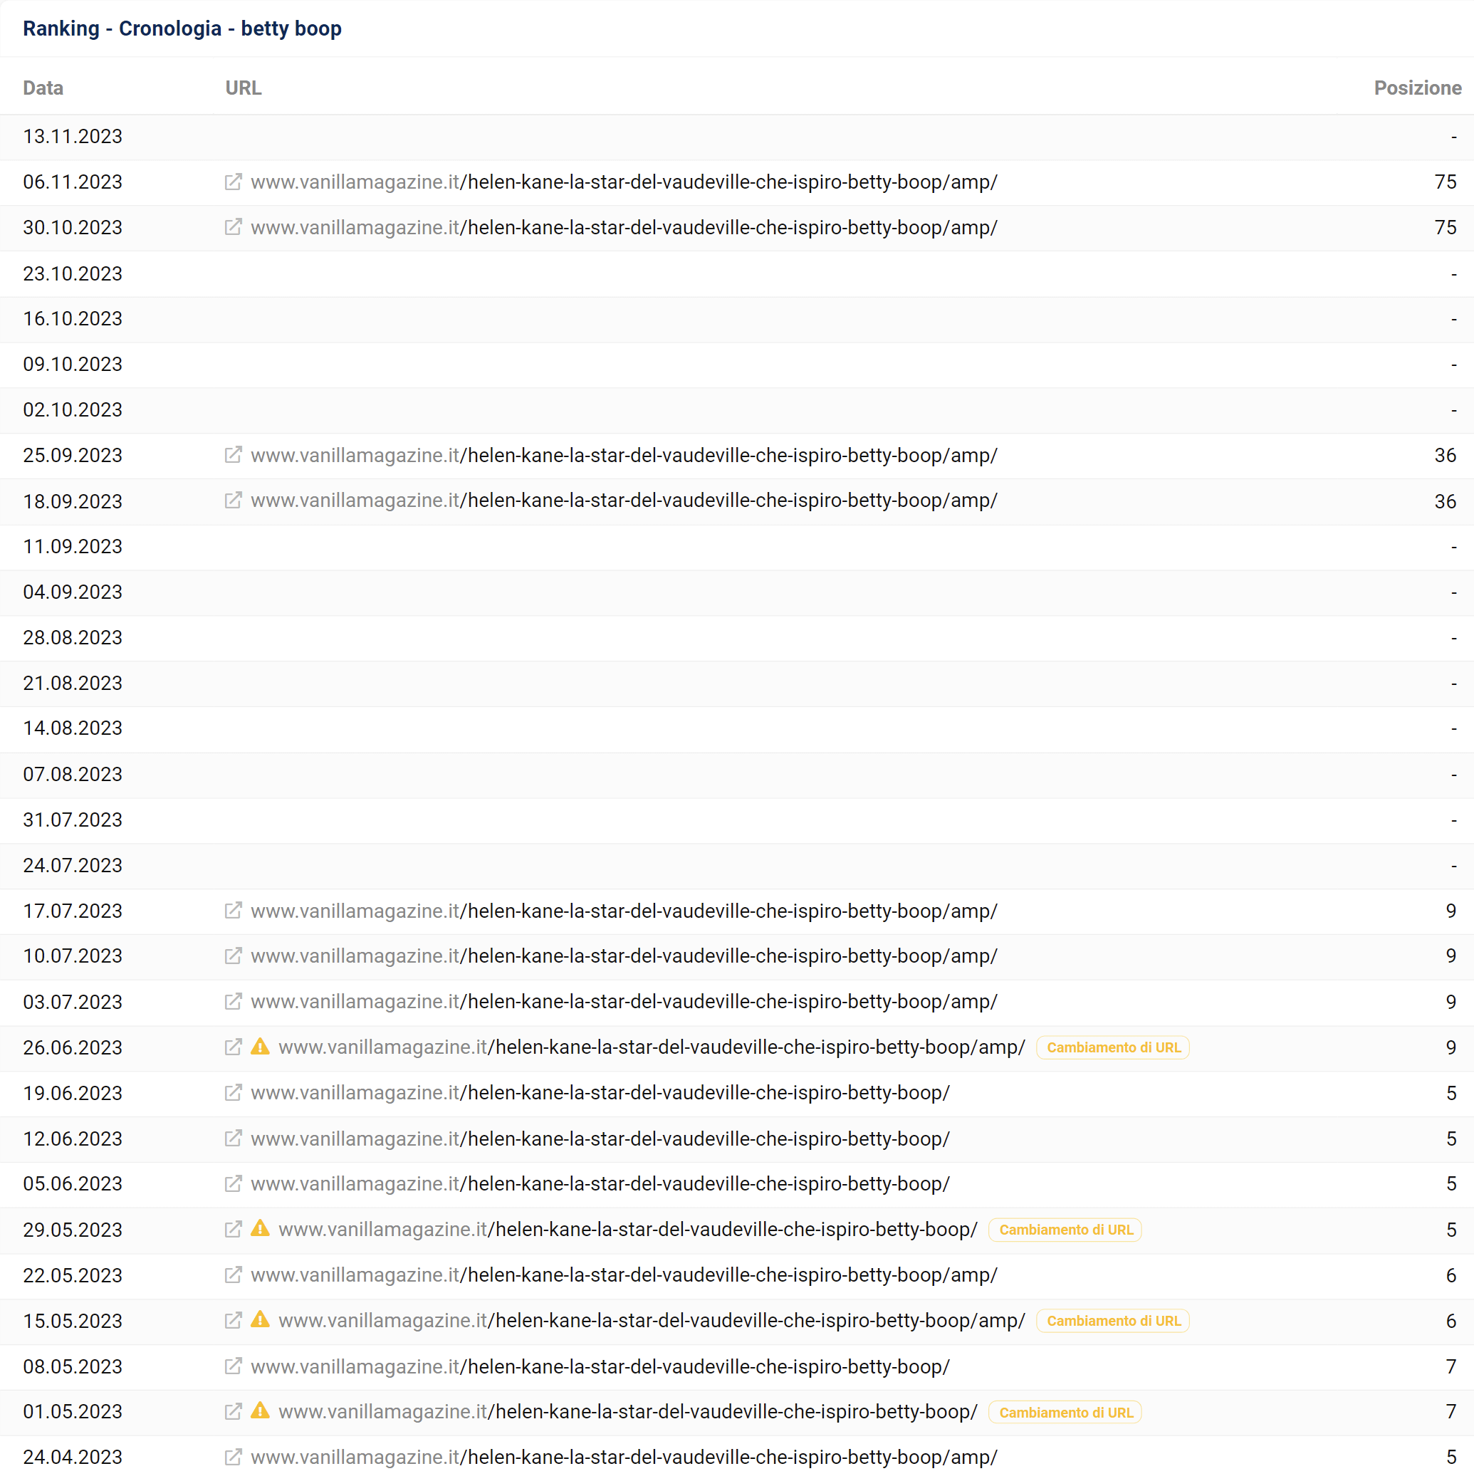Click position value 6 in 22.05.2023 row

(1451, 1275)
